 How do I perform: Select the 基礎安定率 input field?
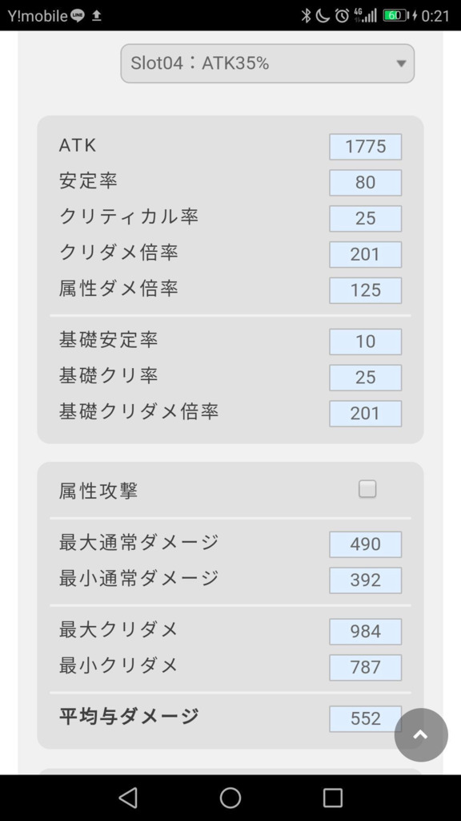coord(365,342)
